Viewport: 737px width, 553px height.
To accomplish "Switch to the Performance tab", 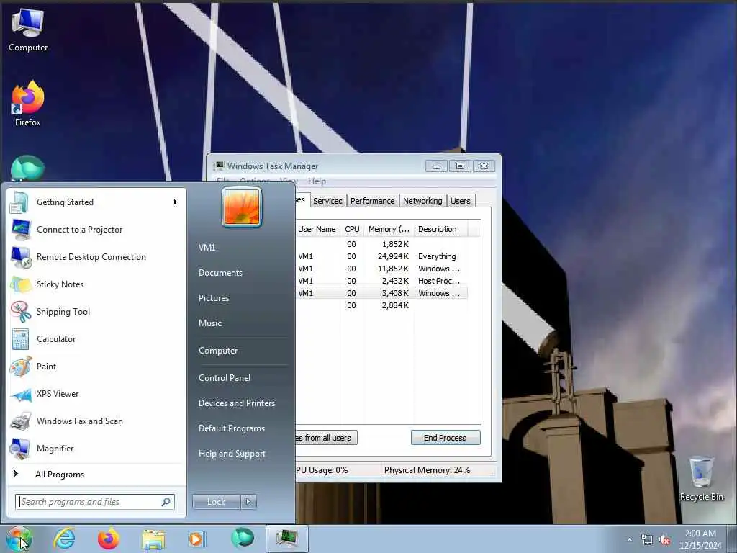I will (373, 201).
